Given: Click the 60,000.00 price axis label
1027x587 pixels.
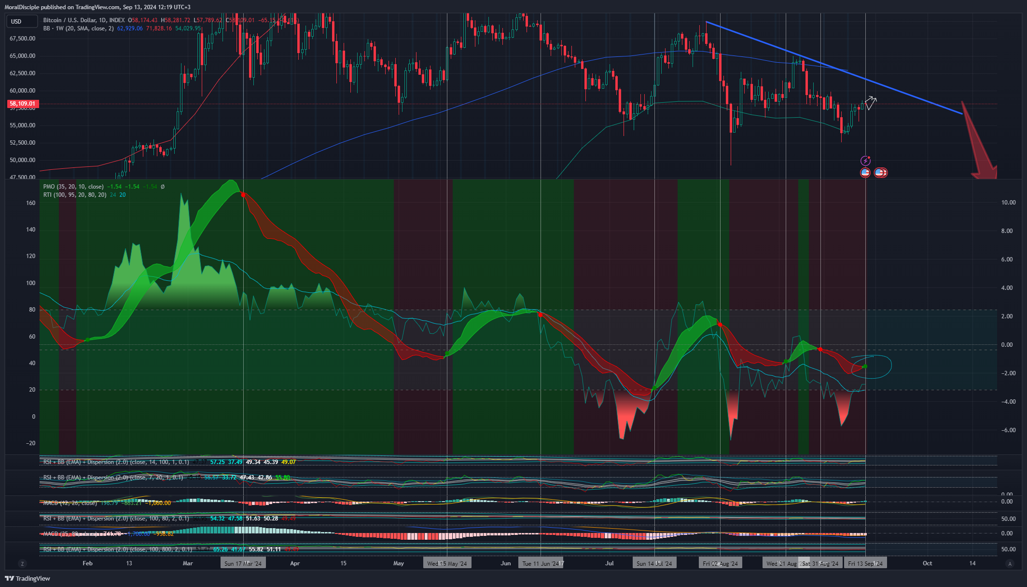Looking at the screenshot, I should tap(22, 91).
